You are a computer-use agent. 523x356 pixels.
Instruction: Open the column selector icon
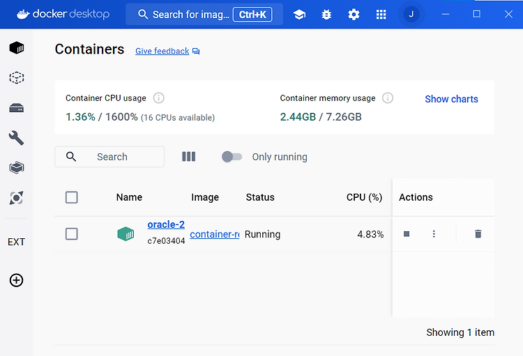point(189,157)
